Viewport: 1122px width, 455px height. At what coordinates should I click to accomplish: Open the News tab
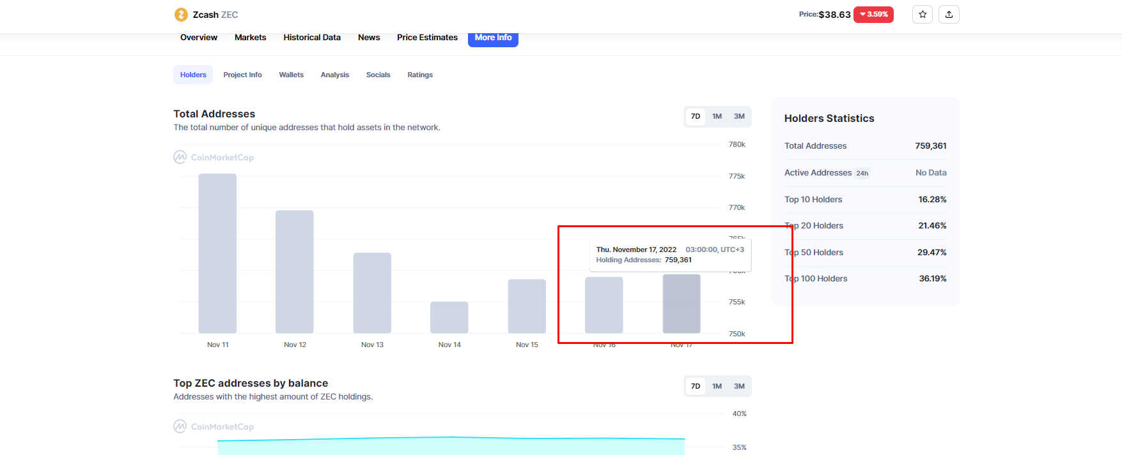[369, 38]
